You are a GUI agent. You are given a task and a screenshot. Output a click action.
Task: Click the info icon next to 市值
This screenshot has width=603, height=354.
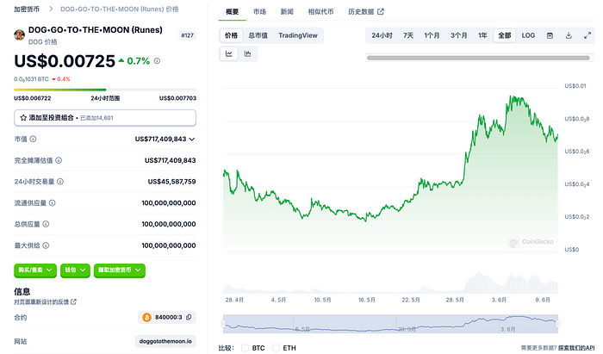34,139
